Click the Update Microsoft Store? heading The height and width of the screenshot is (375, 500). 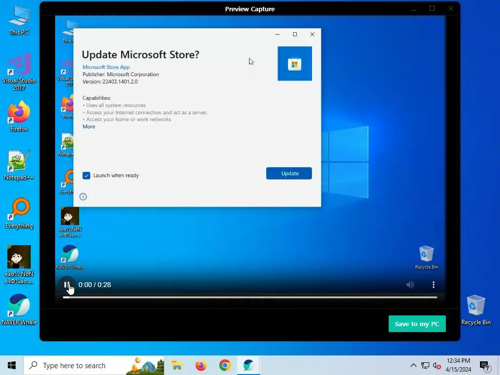[141, 55]
